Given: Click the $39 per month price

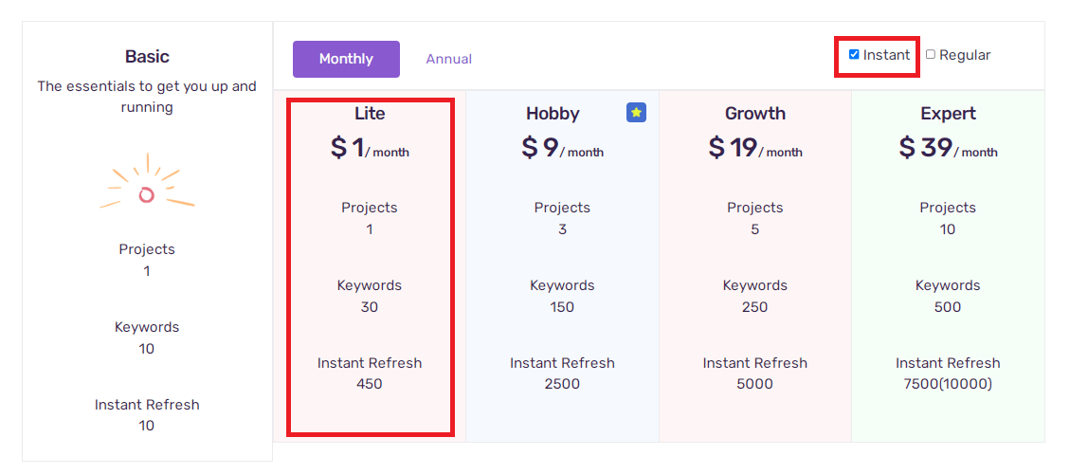Looking at the screenshot, I should (949, 147).
